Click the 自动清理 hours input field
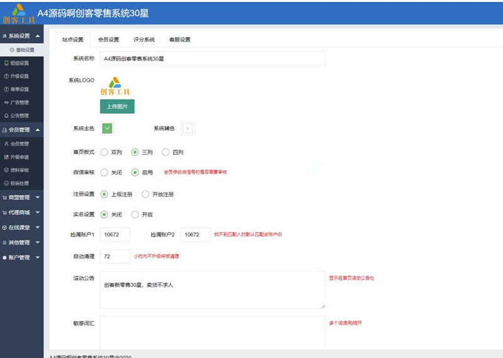The width and height of the screenshot is (503, 358). (115, 256)
